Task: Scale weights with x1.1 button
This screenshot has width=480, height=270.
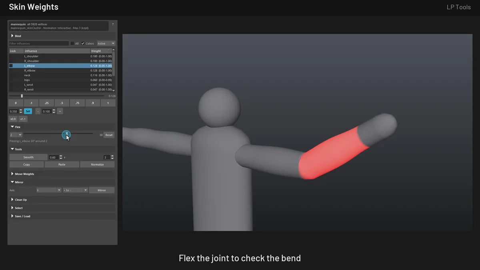Action: [23, 119]
